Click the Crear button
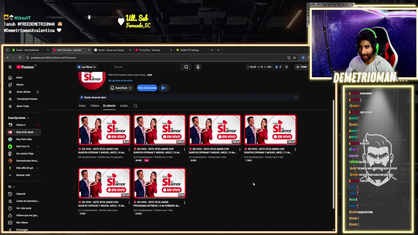This screenshot has width=418, height=235. (301, 67)
